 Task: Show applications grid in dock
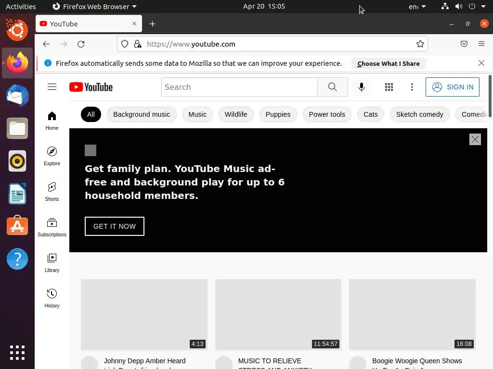[x=17, y=353]
